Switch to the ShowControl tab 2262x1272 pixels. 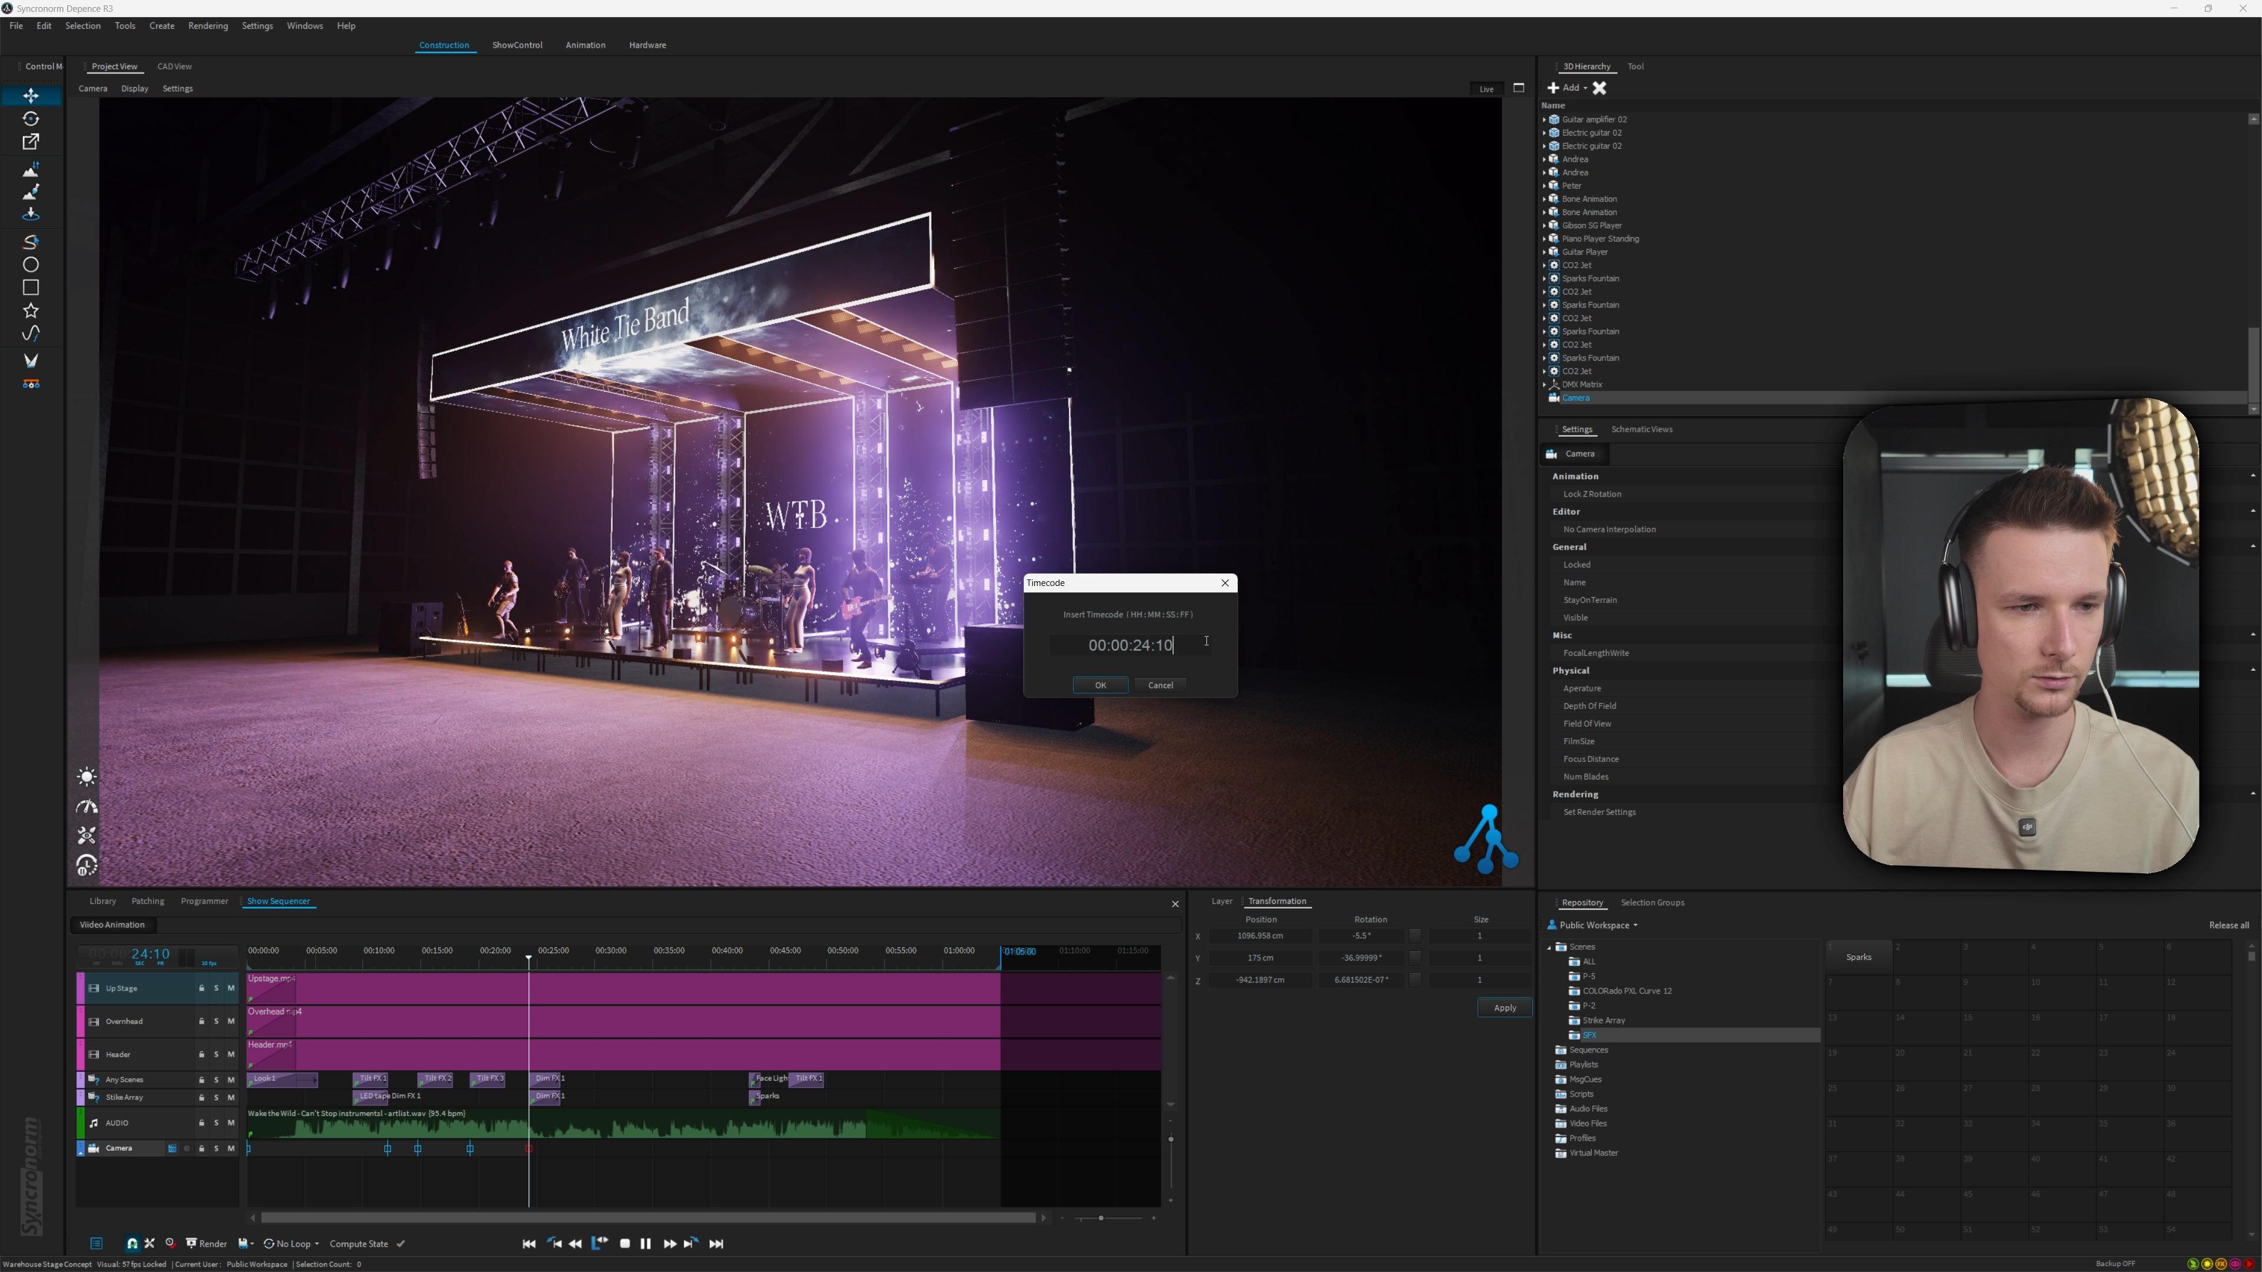517,45
